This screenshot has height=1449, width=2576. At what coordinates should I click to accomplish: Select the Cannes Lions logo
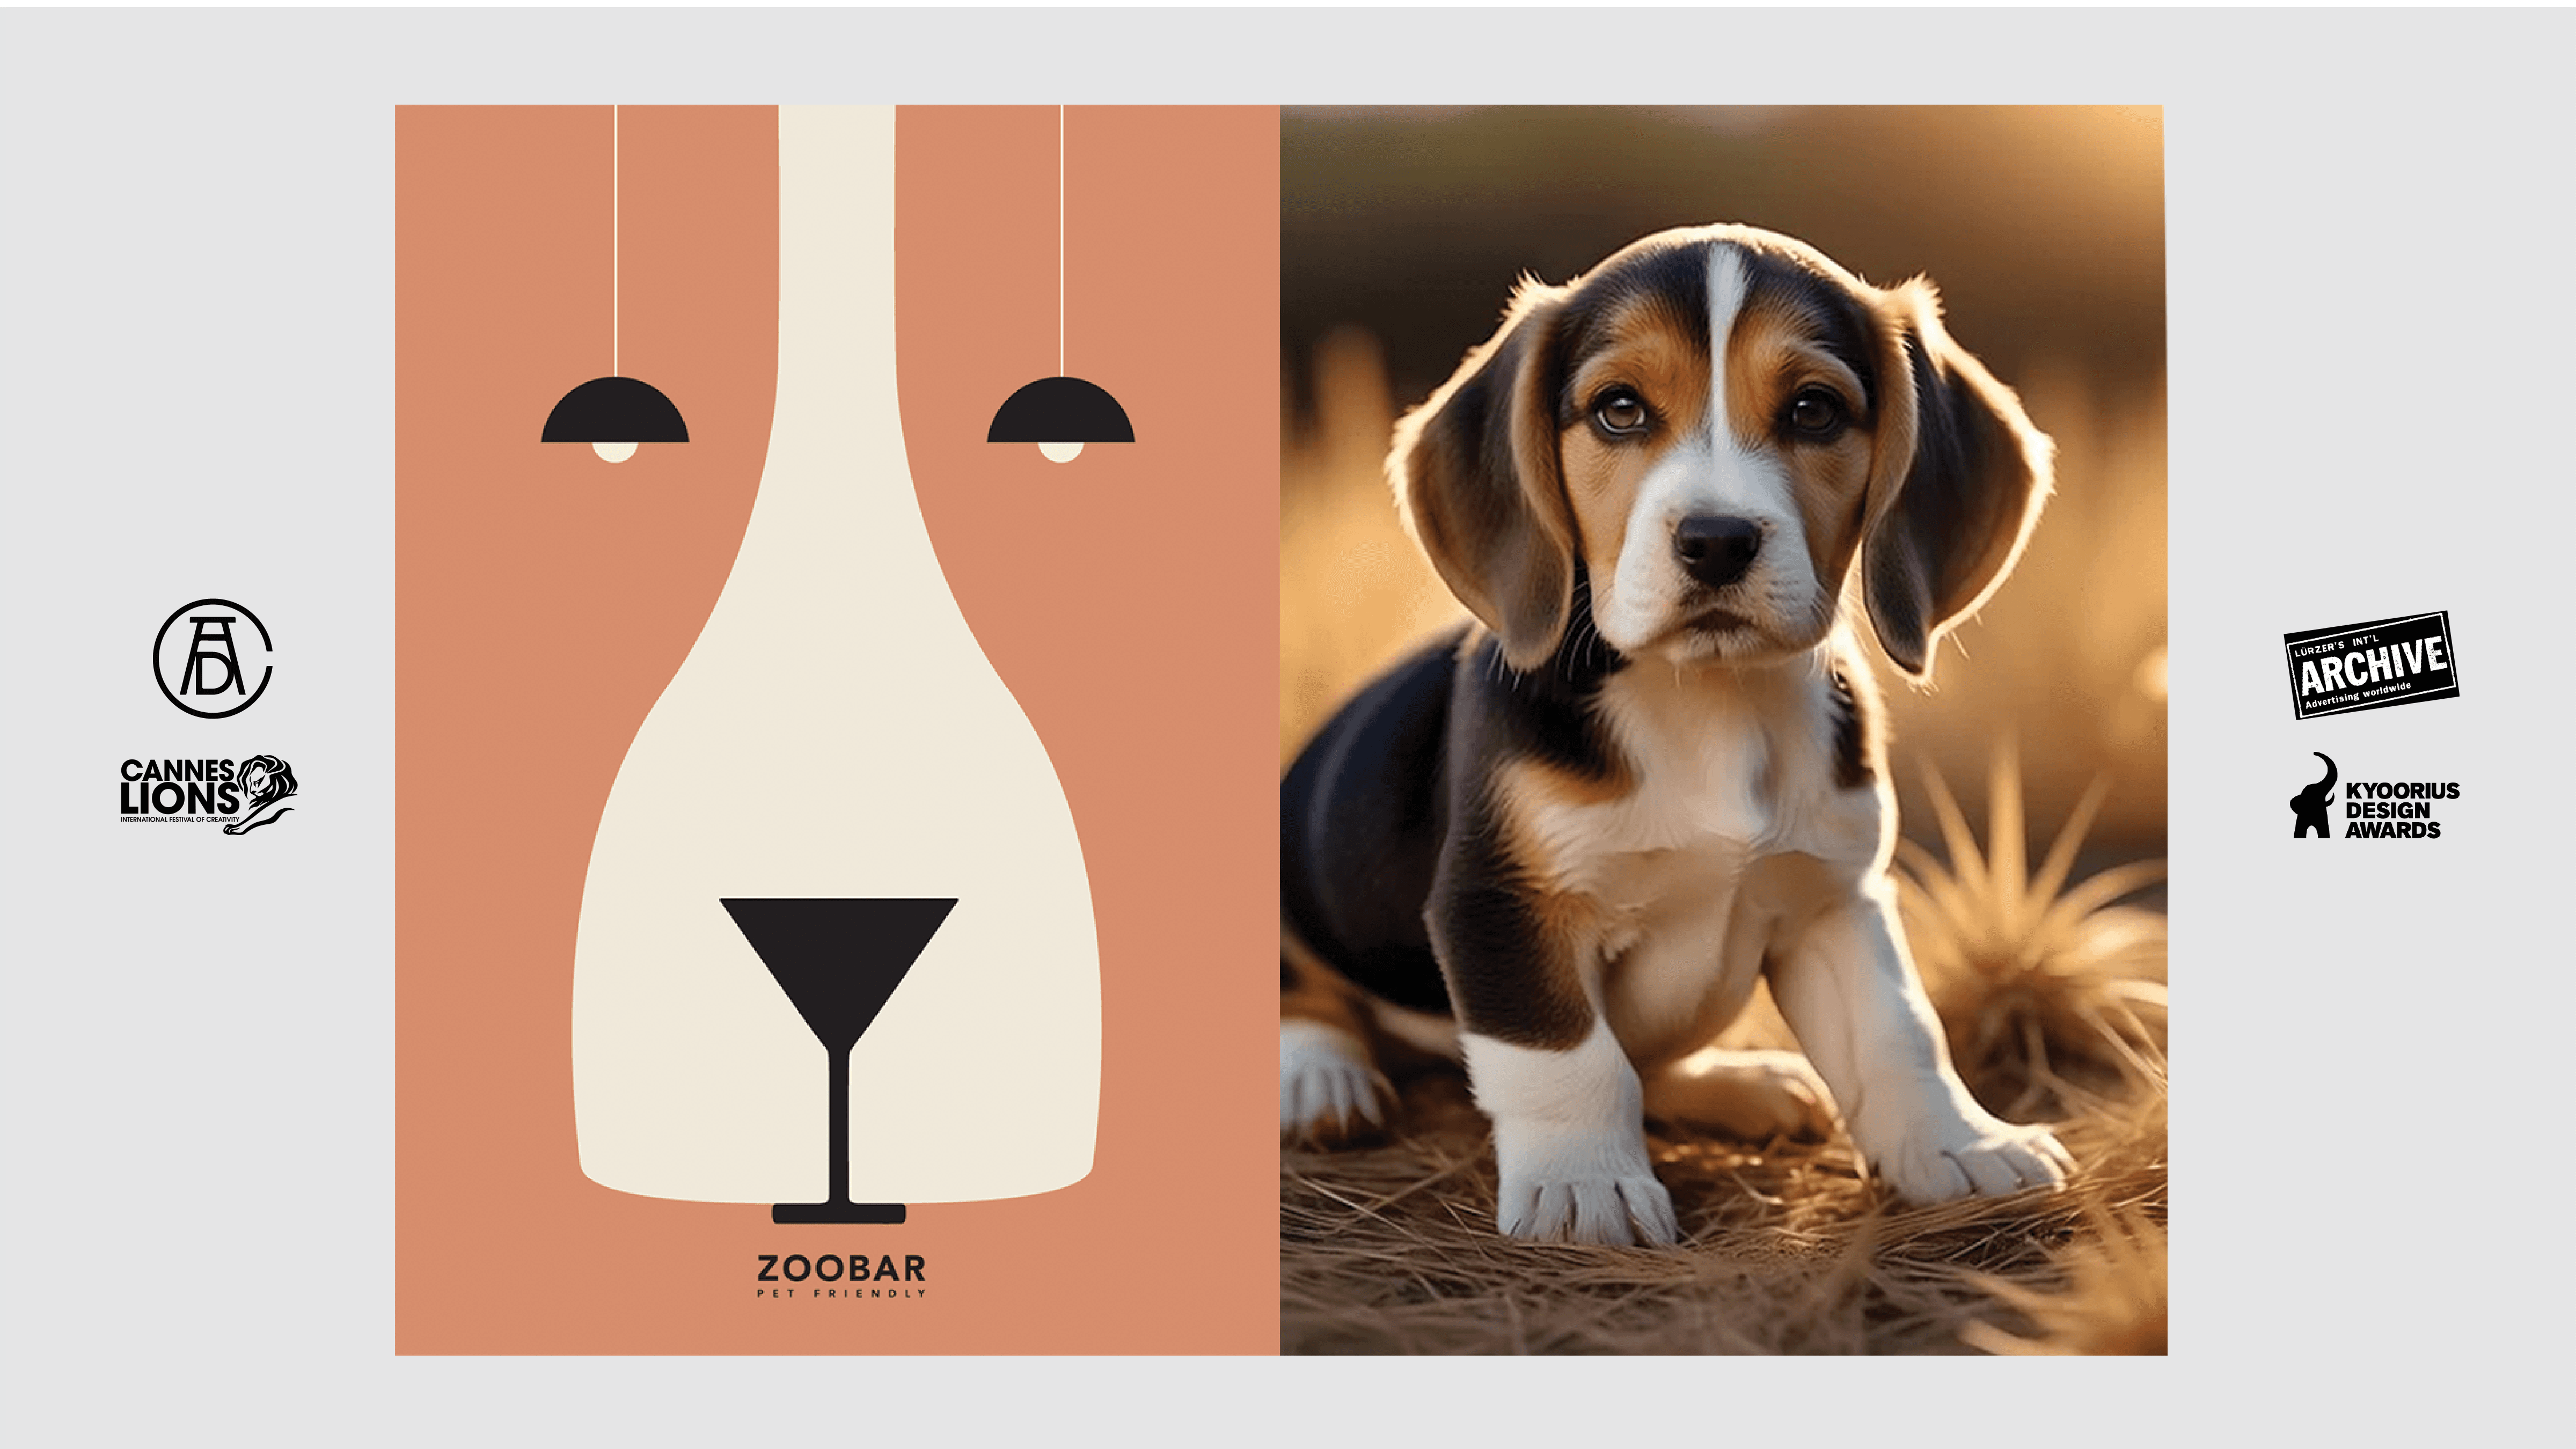[208, 795]
